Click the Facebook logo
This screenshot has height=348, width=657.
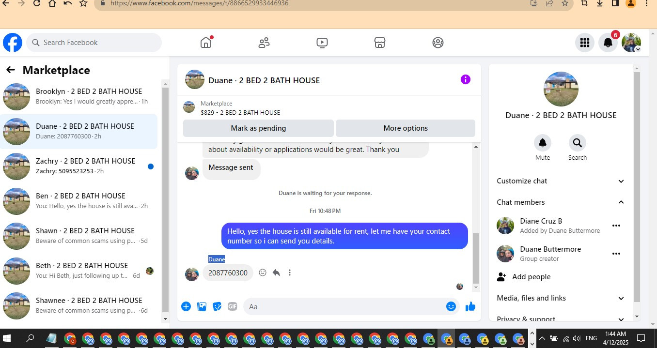pyautogui.click(x=13, y=43)
